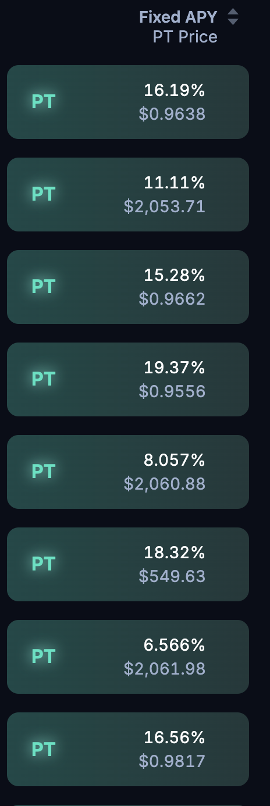Choose the 16.56% fixed APY card
Image resolution: width=270 pixels, height=806 pixels.
coord(128,749)
